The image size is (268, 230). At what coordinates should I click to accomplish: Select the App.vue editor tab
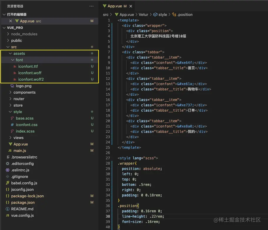tap(118, 6)
